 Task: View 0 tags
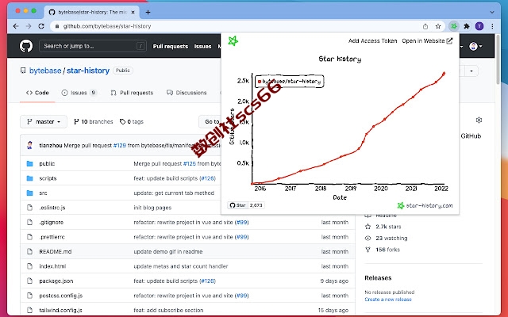tap(132, 121)
